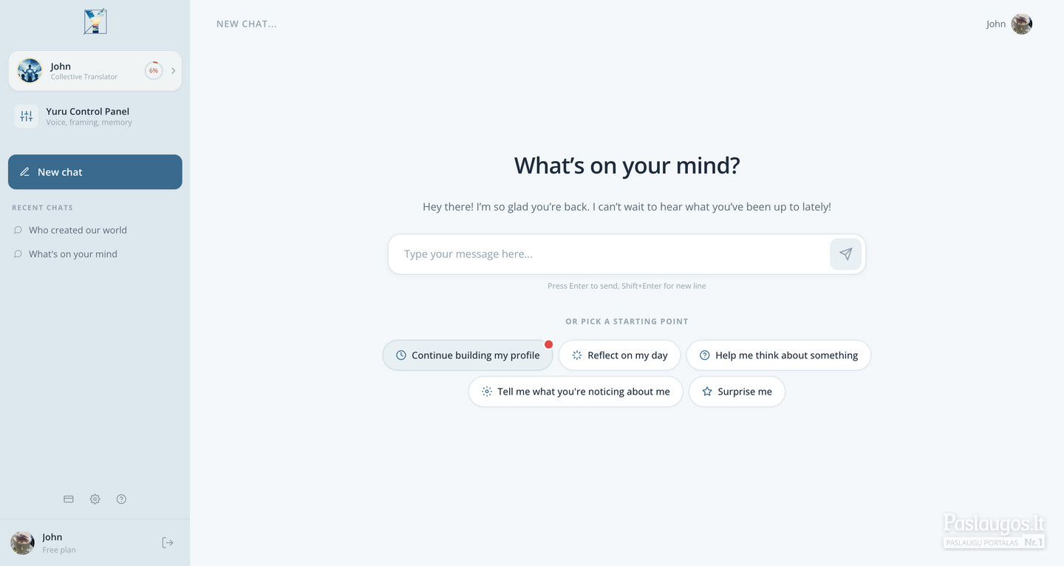1064x566 pixels.
Task: Select "Continue building my profile" starter
Action: pos(468,355)
